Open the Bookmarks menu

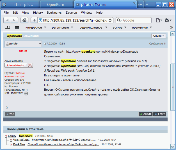[x=54, y=13]
